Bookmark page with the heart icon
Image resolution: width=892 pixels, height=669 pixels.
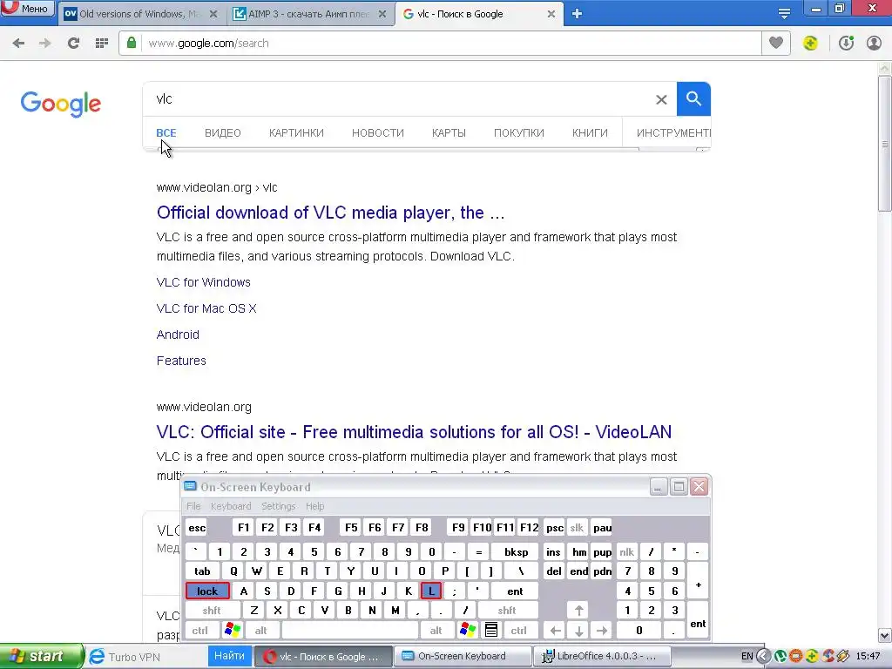(776, 43)
